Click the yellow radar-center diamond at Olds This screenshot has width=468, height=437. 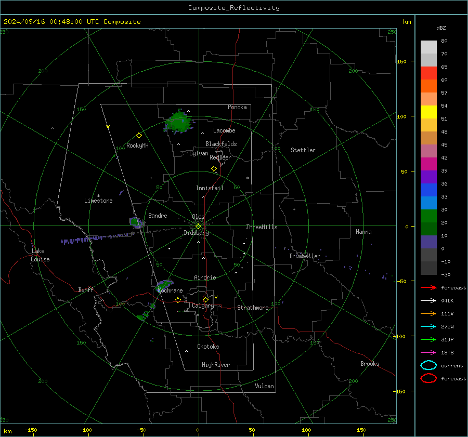click(x=198, y=227)
